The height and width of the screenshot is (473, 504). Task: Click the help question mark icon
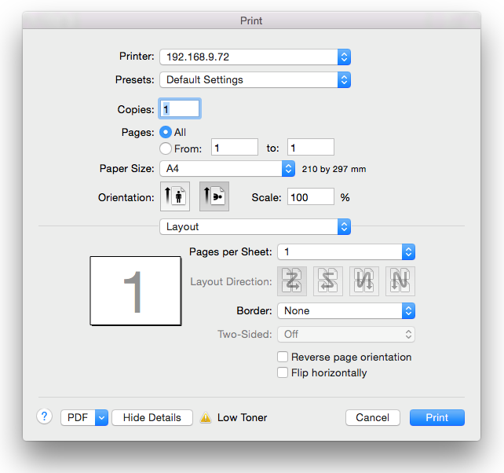44,417
